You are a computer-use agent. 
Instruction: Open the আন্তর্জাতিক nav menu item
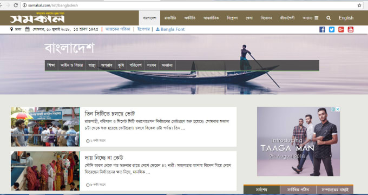click(x=211, y=18)
